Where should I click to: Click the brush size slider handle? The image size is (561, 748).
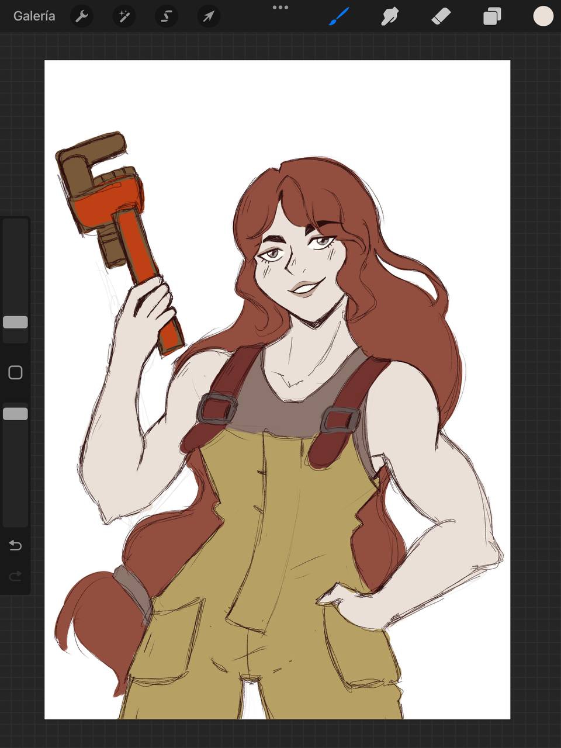(15, 322)
